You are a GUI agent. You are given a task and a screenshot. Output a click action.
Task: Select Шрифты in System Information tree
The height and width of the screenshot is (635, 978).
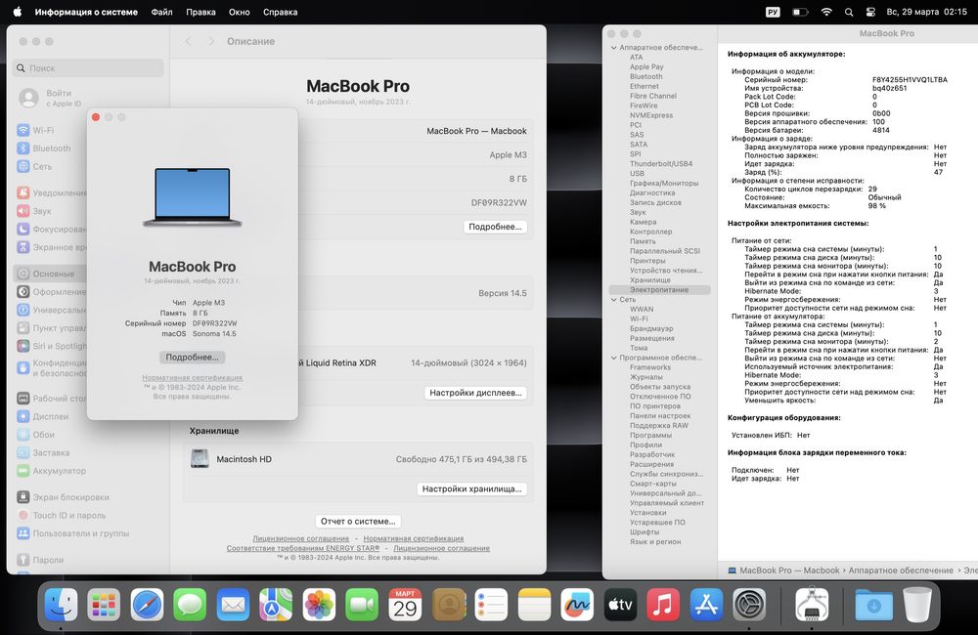tap(645, 531)
